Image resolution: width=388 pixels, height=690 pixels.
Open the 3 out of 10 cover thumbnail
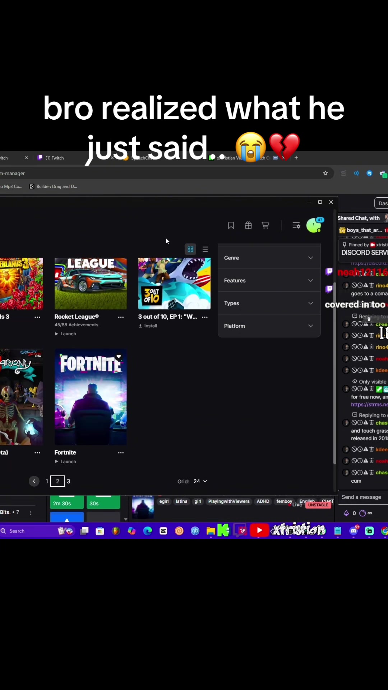click(x=174, y=283)
